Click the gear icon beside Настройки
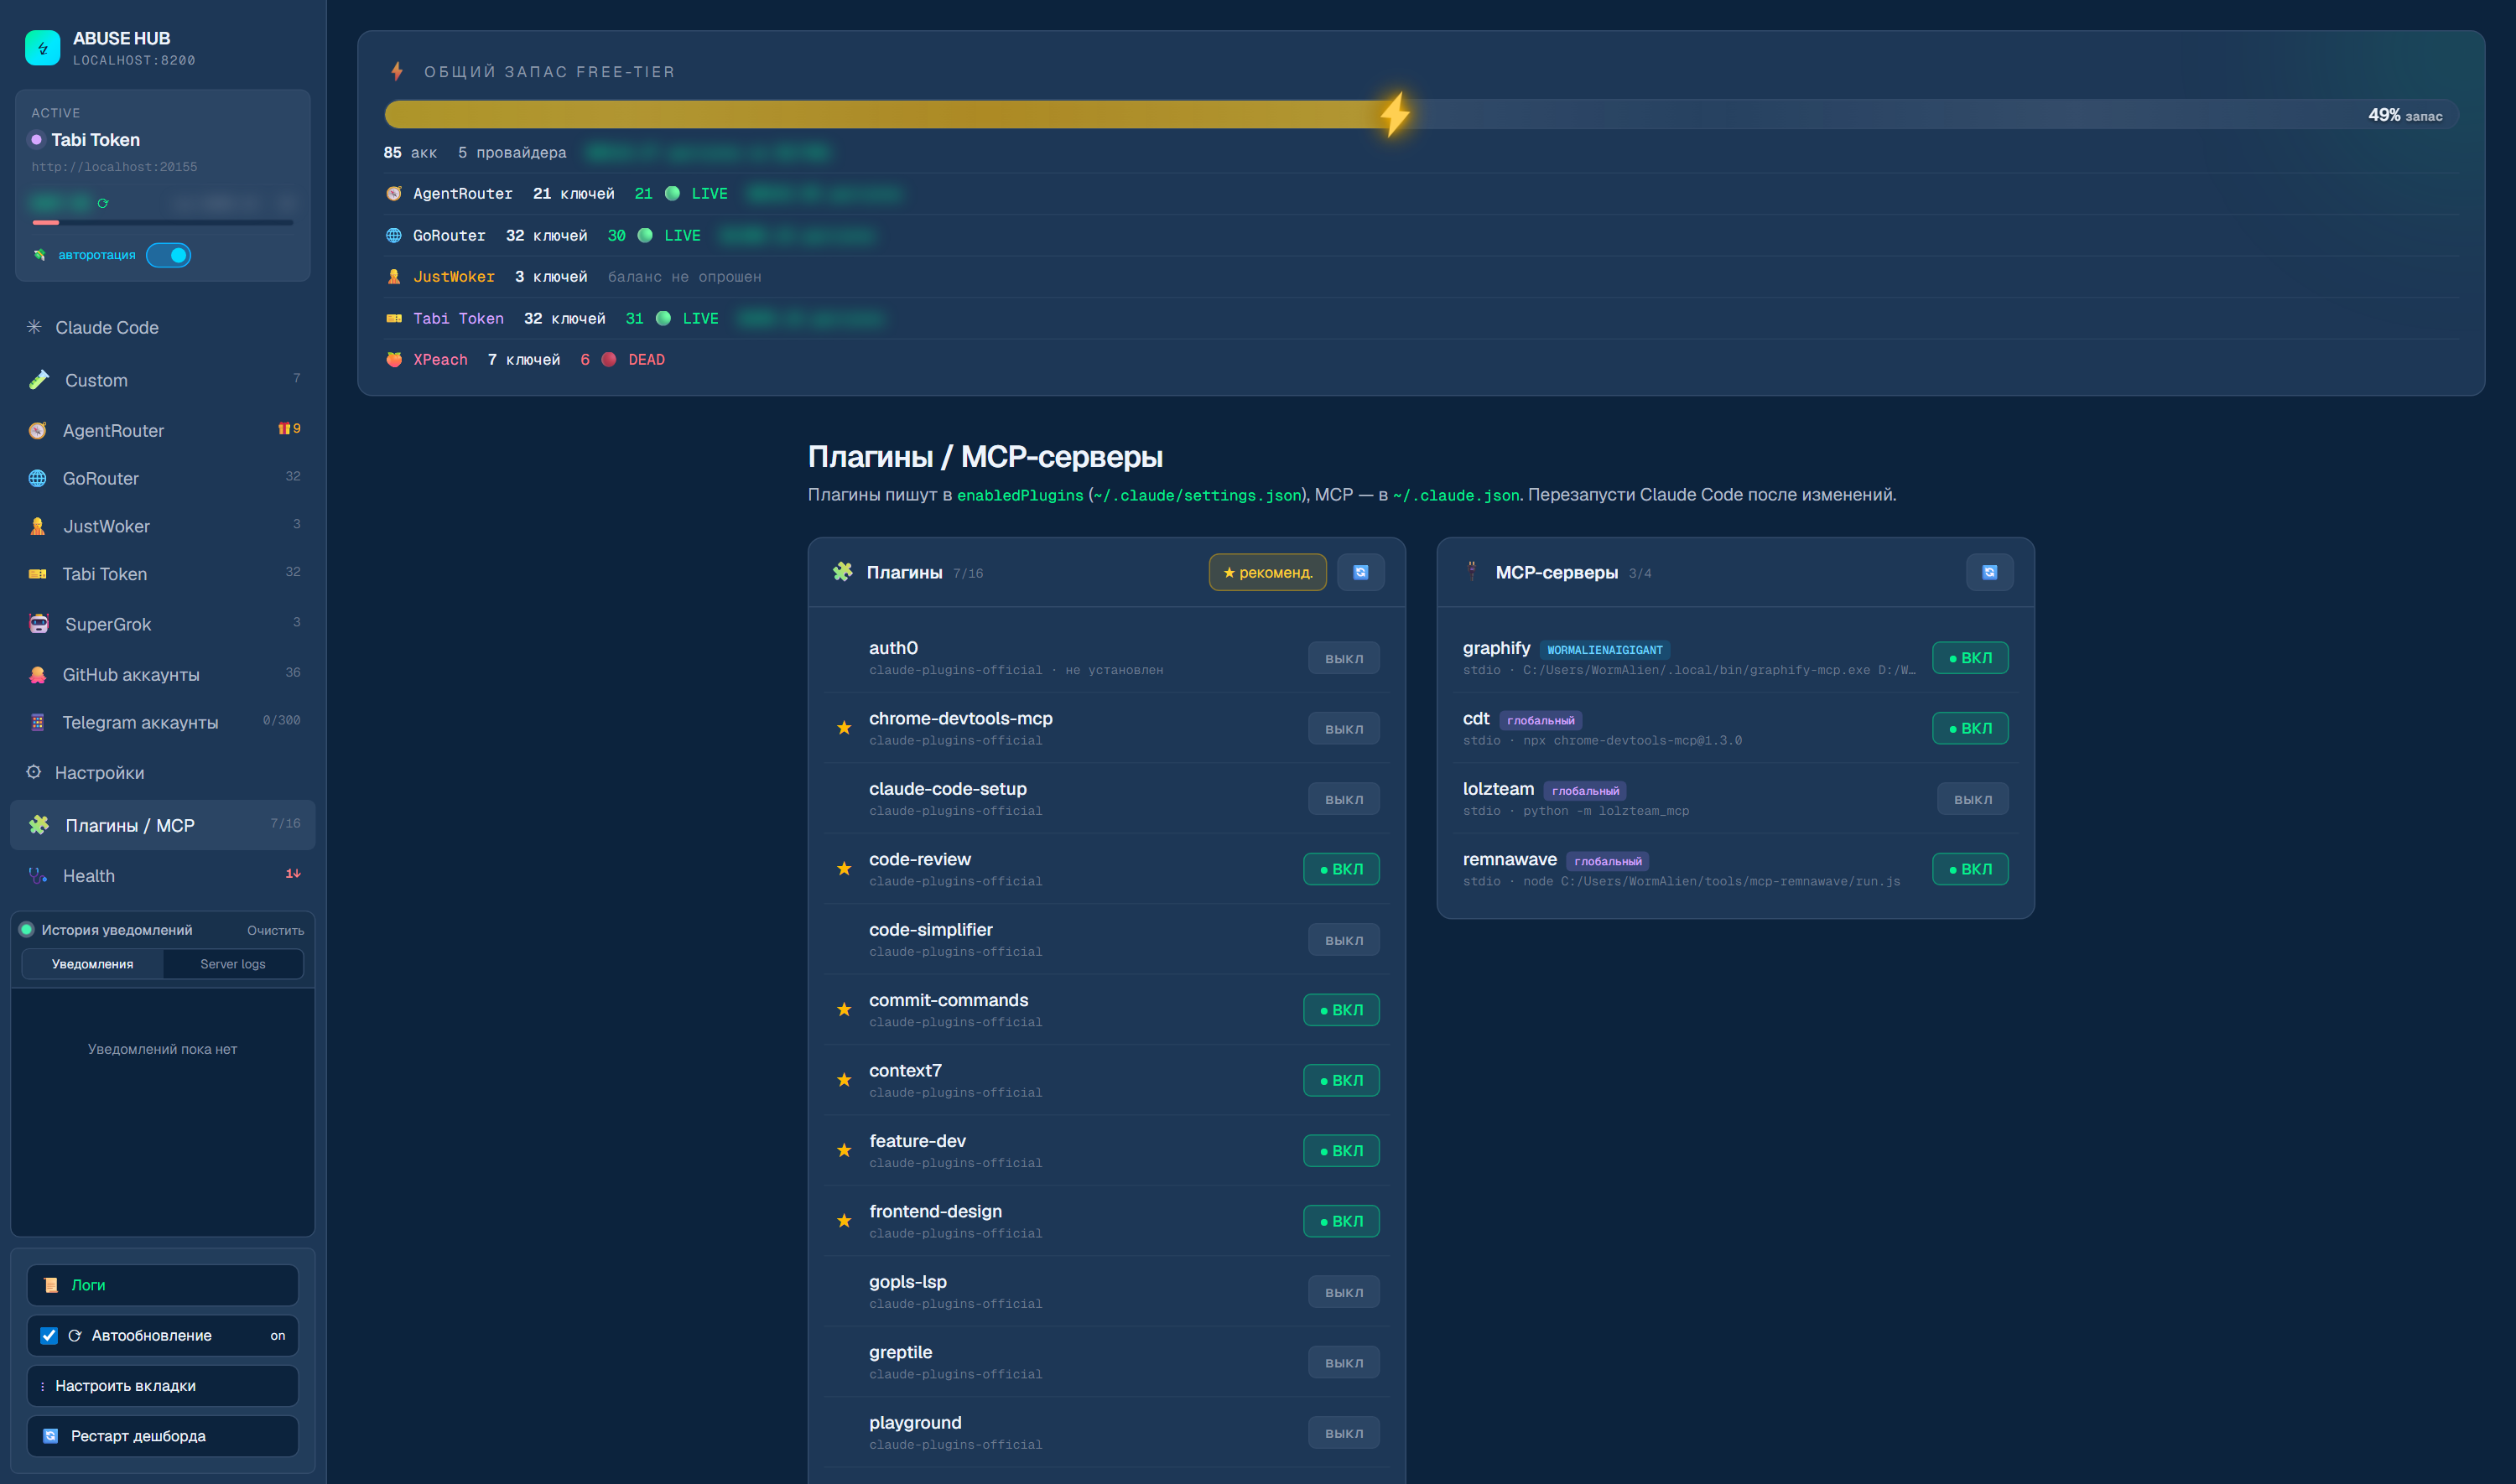The height and width of the screenshot is (1484, 2516). tap(34, 772)
